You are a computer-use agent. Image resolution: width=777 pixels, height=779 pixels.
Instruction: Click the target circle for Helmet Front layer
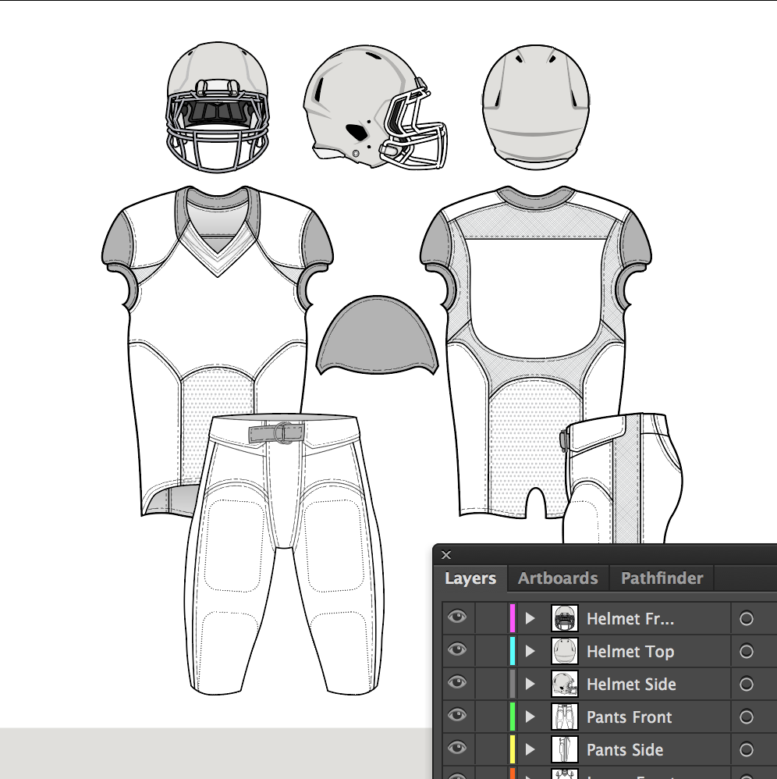[x=747, y=618]
